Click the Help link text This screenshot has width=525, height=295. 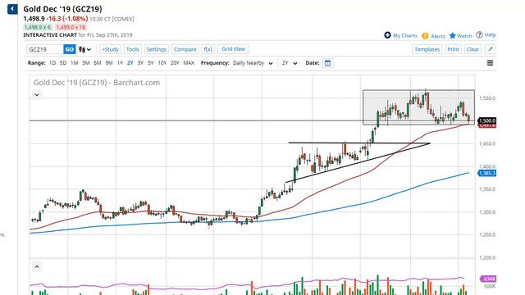[x=491, y=34]
